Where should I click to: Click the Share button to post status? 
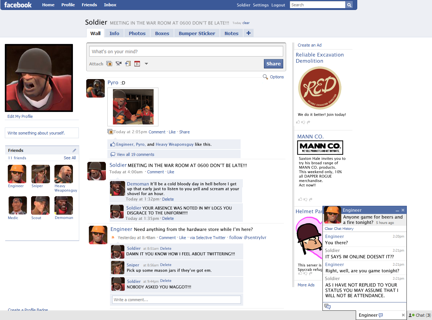273,64
